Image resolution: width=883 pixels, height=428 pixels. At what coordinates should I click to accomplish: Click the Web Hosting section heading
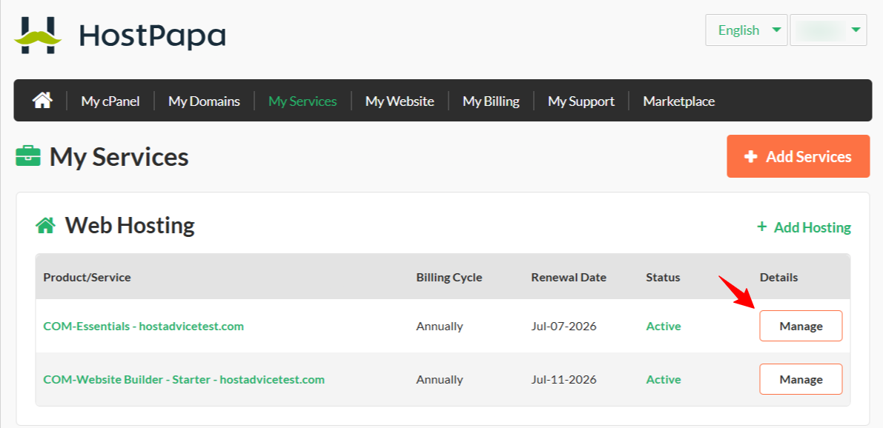coord(130,226)
